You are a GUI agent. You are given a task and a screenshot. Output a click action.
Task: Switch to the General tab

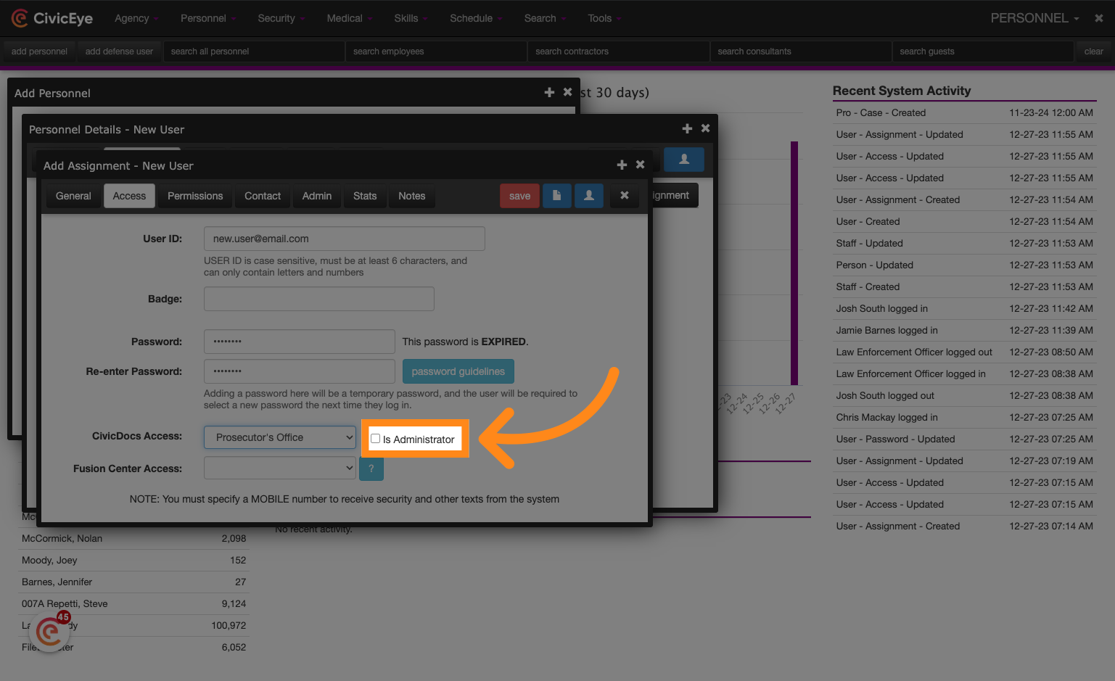[x=73, y=196]
